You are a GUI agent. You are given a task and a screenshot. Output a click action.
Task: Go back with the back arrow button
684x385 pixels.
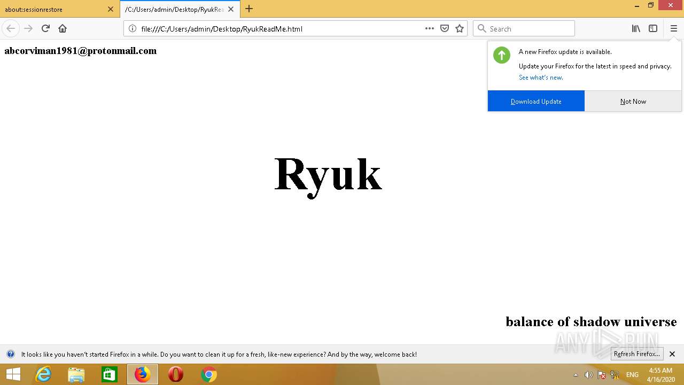click(x=11, y=28)
